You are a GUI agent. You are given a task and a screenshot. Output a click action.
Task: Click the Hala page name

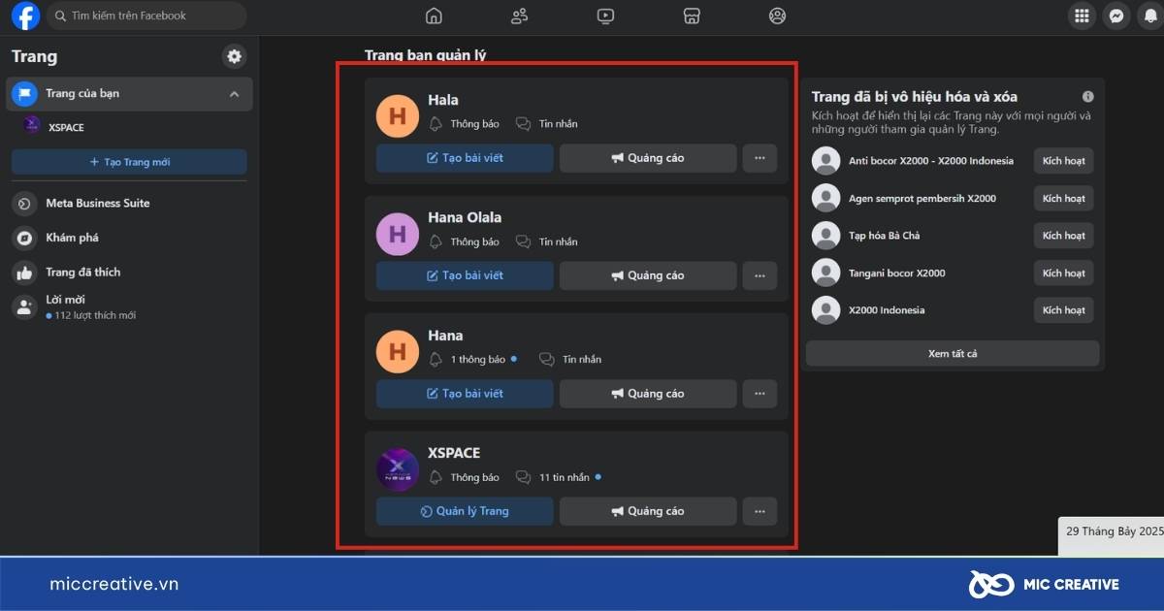[x=443, y=100]
